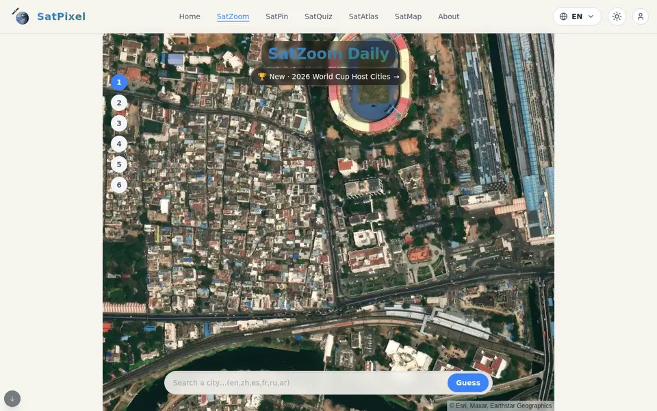Viewport: 657px width, 411px height.
Task: Select zoom level 5
Action: click(x=119, y=164)
